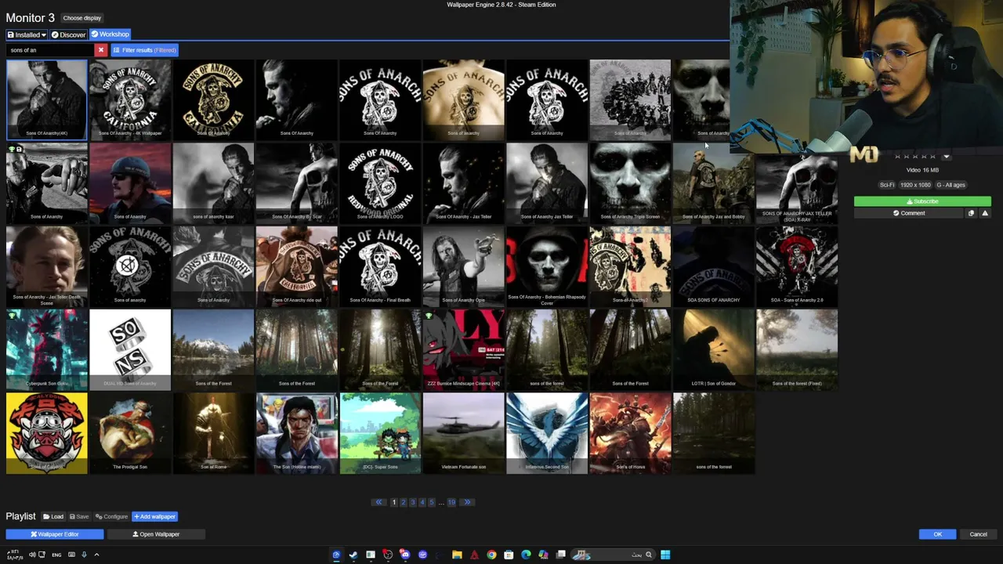The width and height of the screenshot is (1003, 564).
Task: Select The Prodigal Son wallpaper
Action: coord(130,433)
